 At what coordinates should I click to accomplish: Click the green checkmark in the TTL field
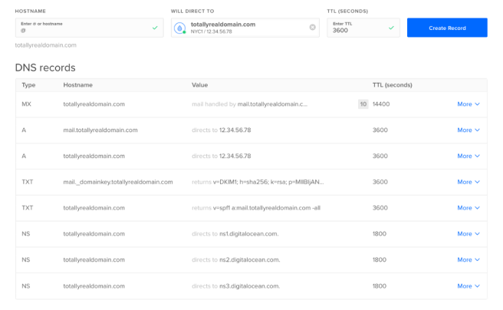391,28
